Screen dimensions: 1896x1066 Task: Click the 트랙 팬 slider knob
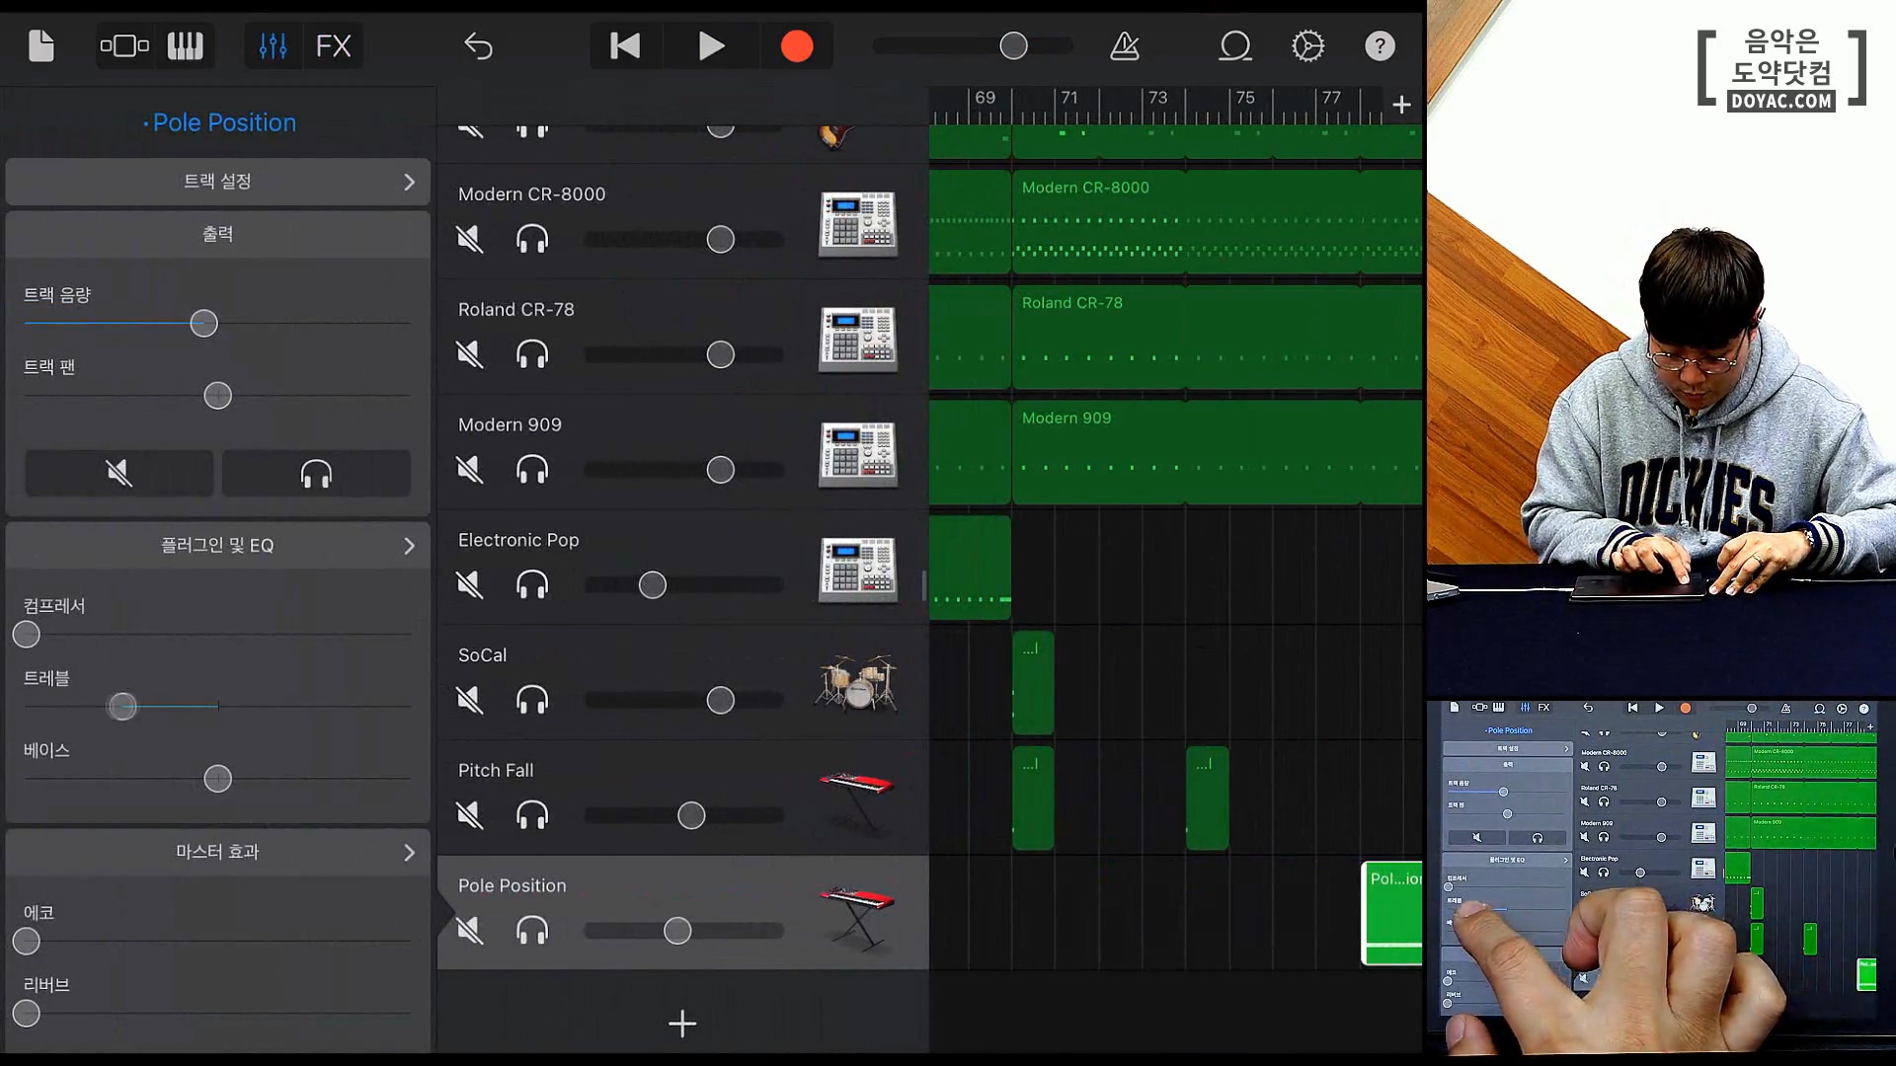(x=217, y=396)
